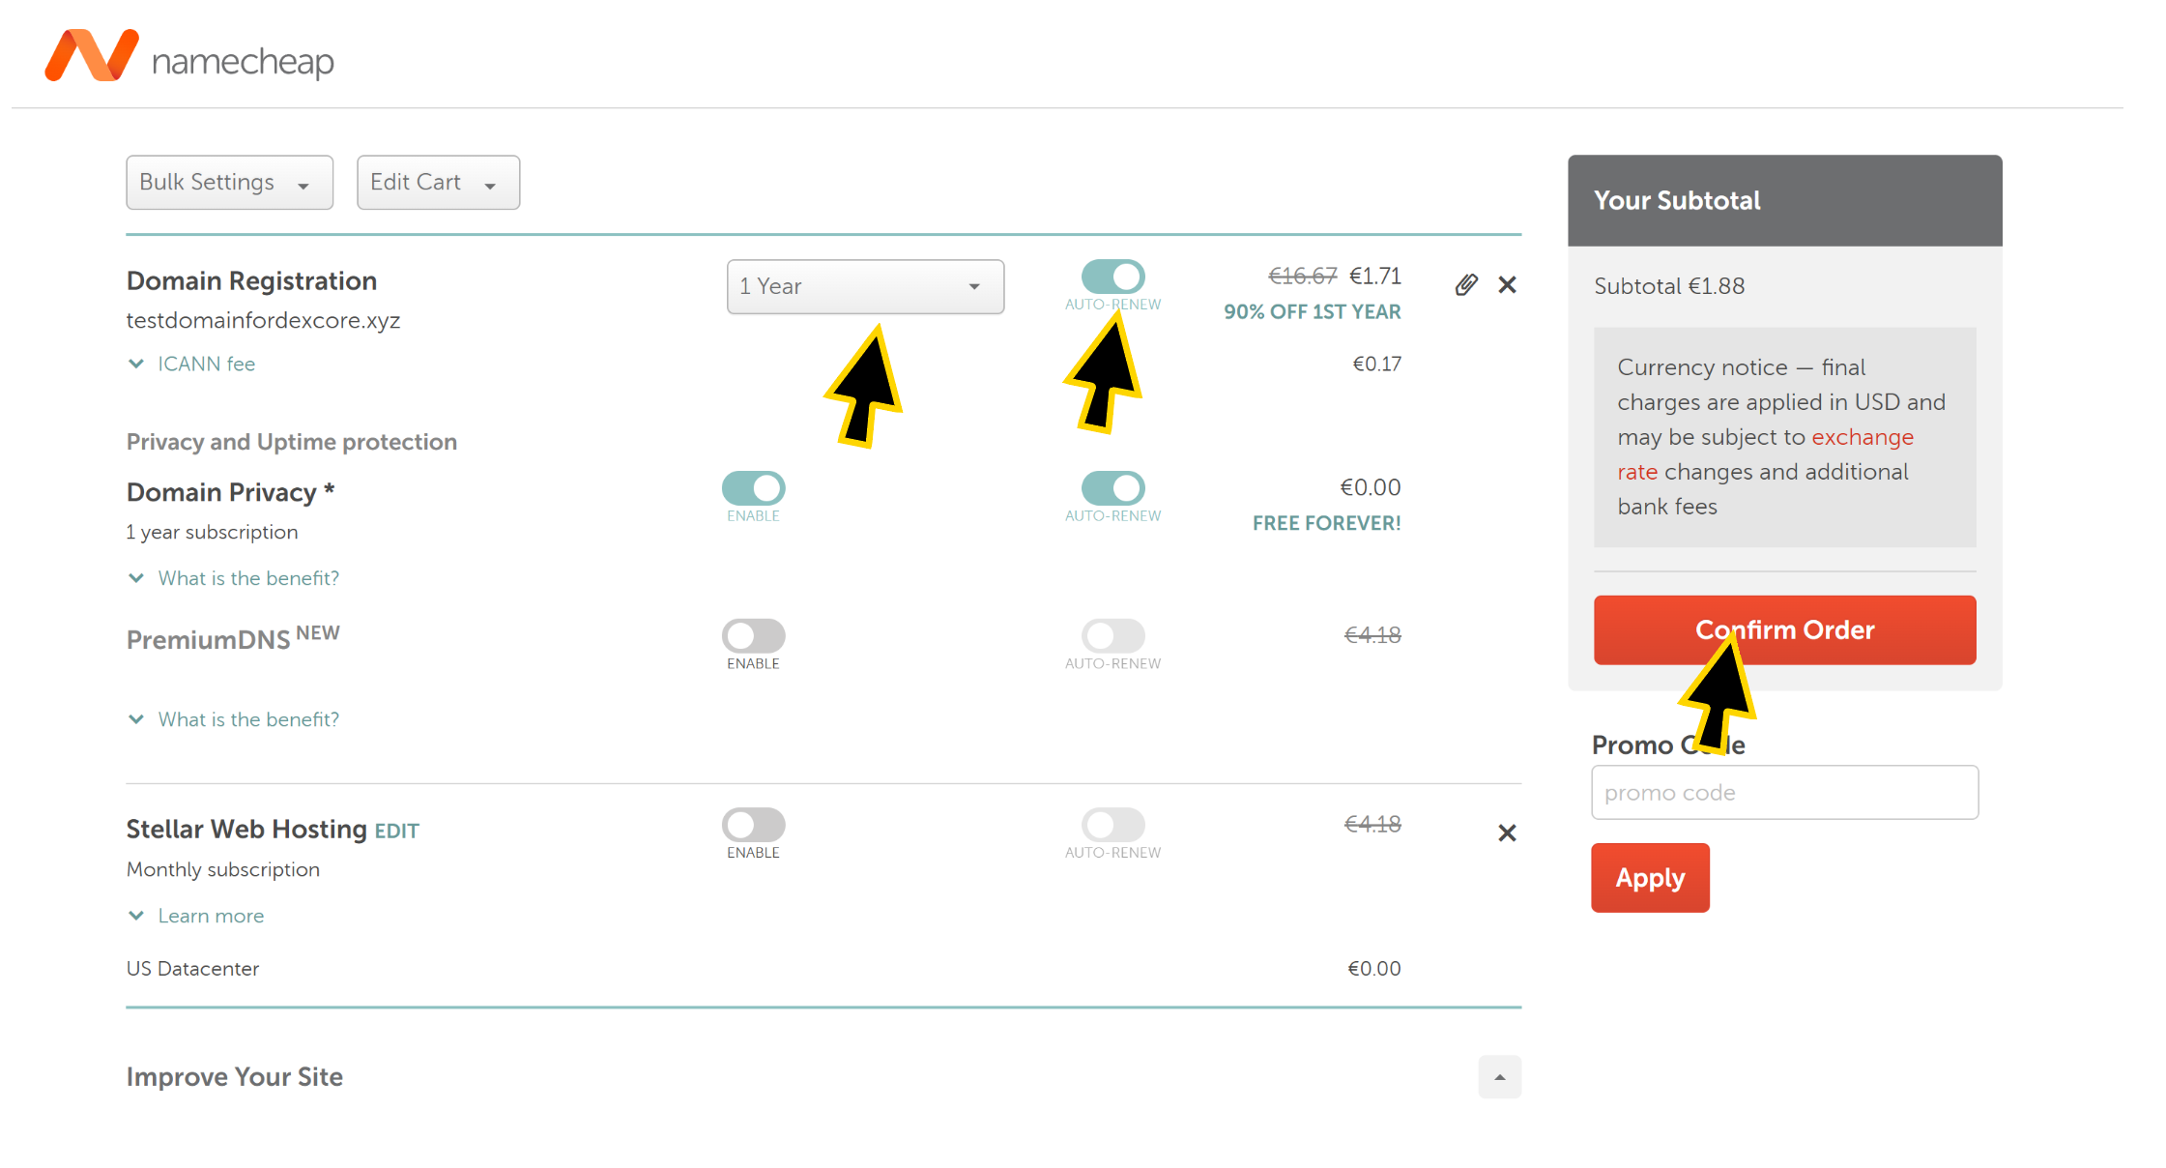Click the paperclip icon beside domain price

pos(1466,284)
